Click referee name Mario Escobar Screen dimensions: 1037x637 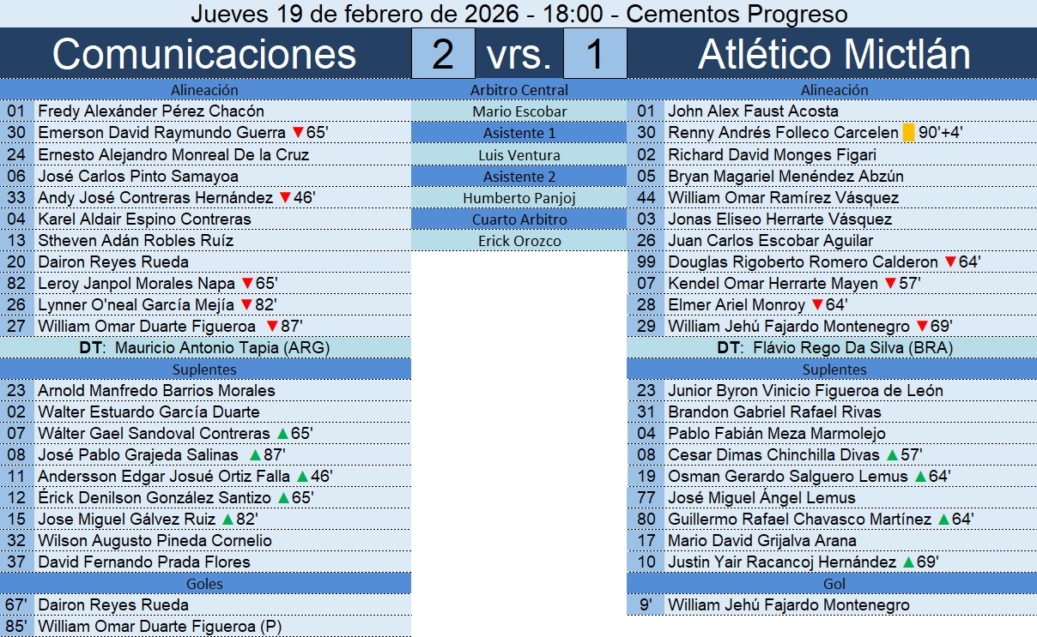click(x=518, y=111)
